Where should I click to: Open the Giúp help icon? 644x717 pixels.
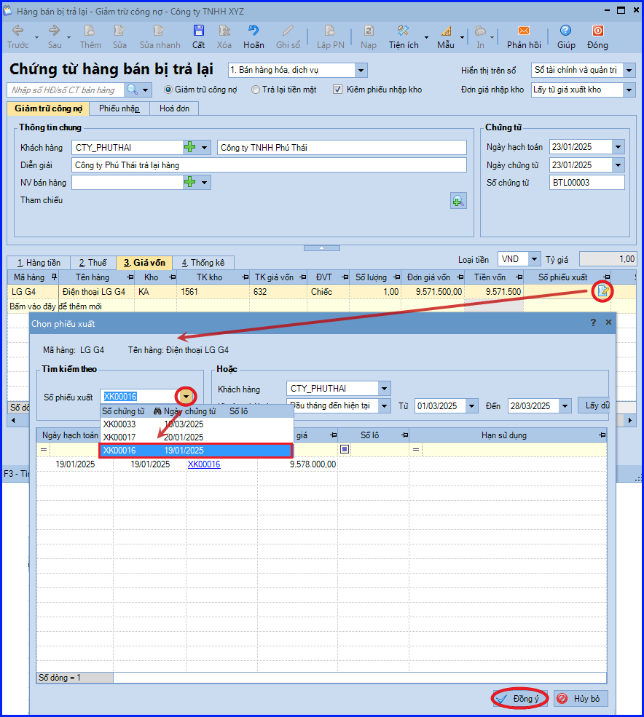[x=566, y=31]
